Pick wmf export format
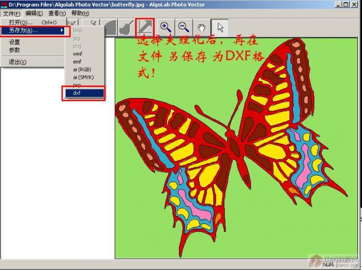Viewport: 362px width, 270px height. click(78, 54)
